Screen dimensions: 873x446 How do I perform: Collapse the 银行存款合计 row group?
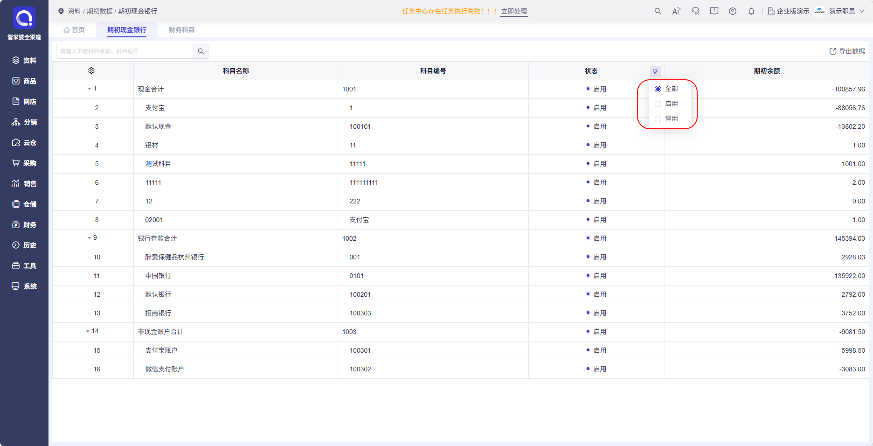coord(90,238)
